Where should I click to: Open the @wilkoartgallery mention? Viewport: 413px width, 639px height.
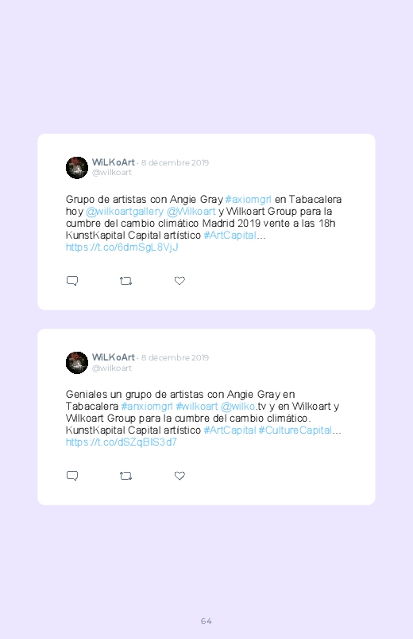pyautogui.click(x=125, y=212)
